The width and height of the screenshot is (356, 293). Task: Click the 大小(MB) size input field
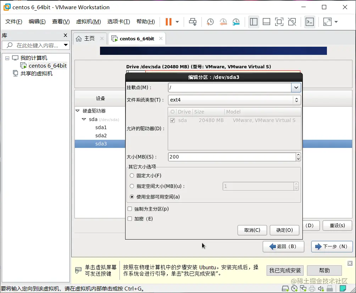tap(232, 157)
